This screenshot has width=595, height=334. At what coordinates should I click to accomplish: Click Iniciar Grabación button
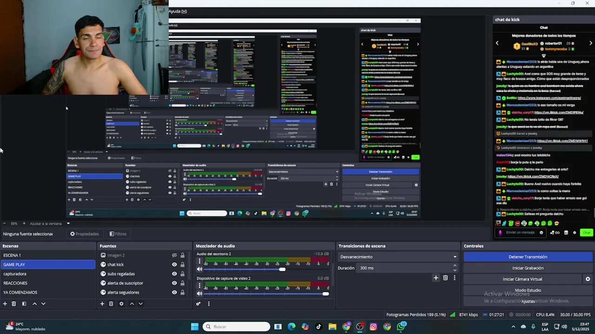point(528,268)
